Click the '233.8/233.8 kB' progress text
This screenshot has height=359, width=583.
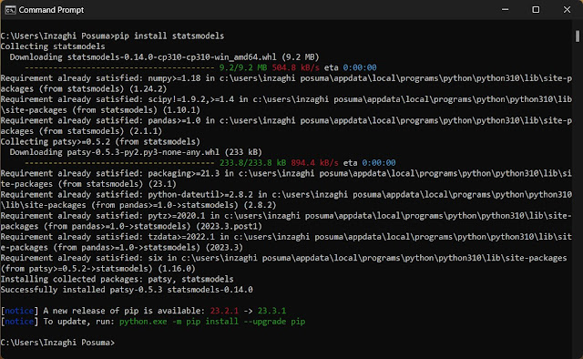(x=252, y=163)
